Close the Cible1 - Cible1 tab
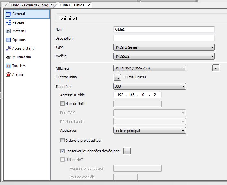227x185 pixels. pos(89,5)
